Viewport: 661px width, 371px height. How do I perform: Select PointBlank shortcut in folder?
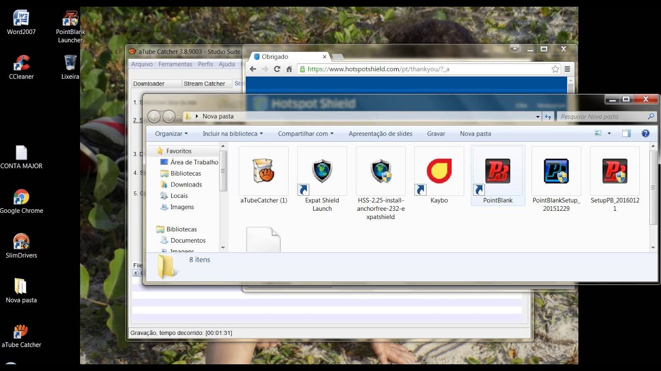coord(498,176)
